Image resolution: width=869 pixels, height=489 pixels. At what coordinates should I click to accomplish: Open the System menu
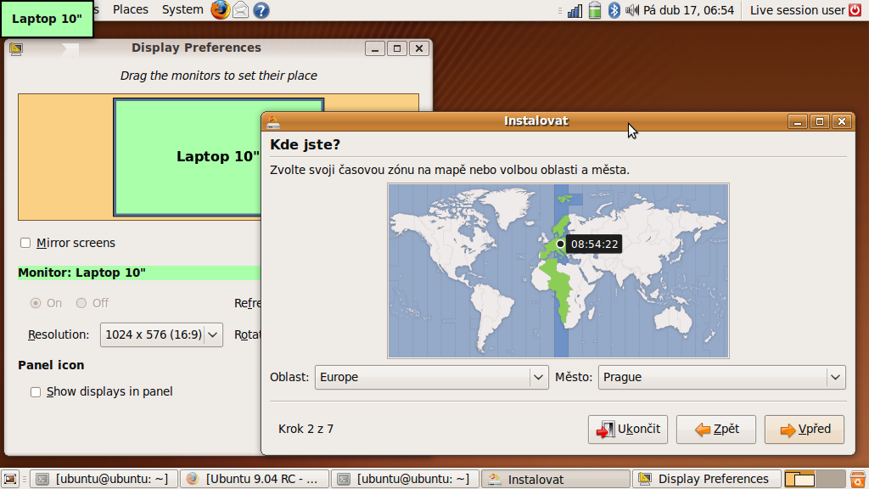click(182, 10)
